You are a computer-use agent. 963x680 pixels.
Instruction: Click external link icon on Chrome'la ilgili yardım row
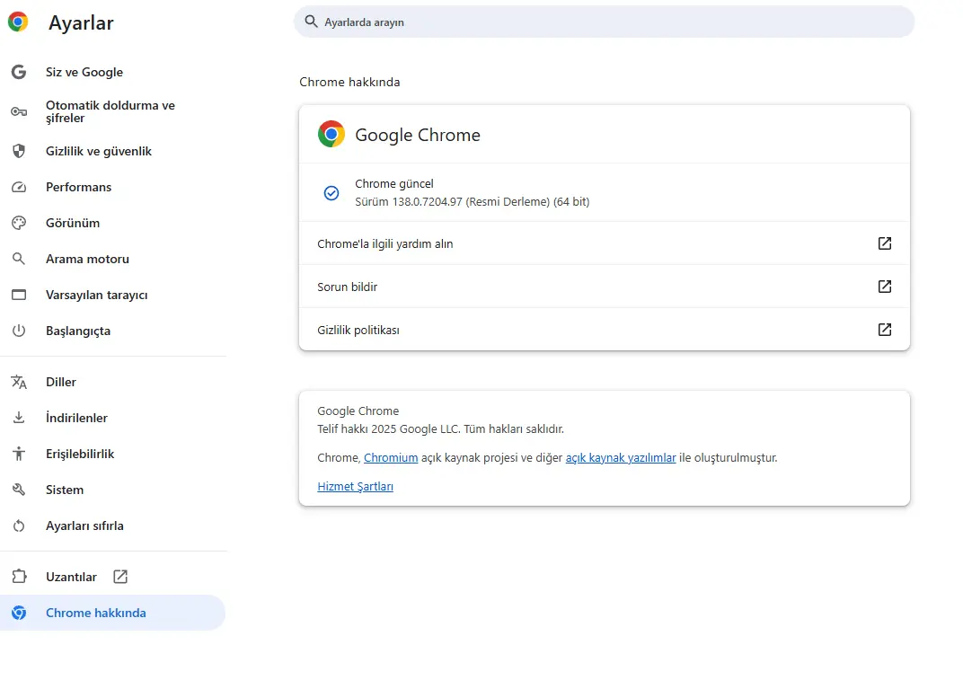coord(884,243)
